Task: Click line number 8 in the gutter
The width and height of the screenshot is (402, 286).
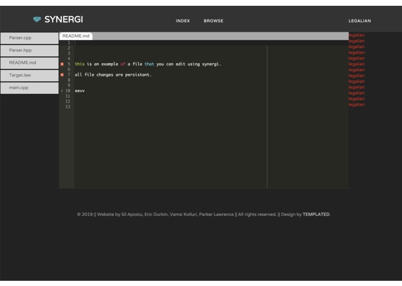Action: click(69, 80)
